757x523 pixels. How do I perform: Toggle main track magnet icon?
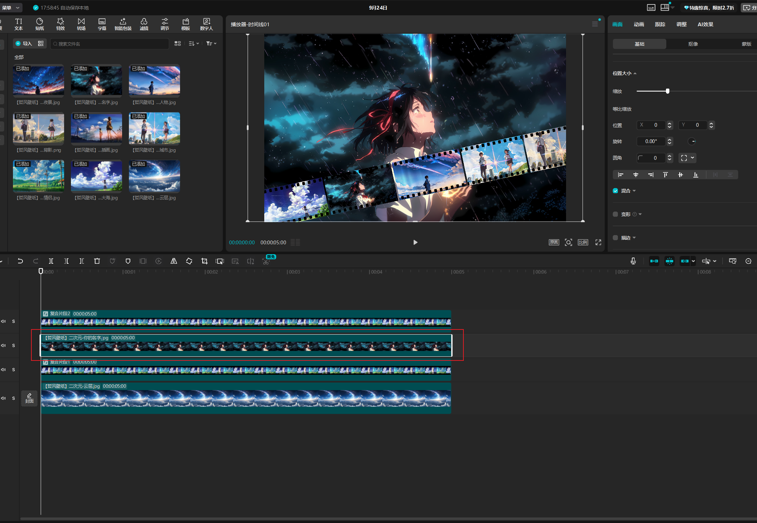pos(654,261)
